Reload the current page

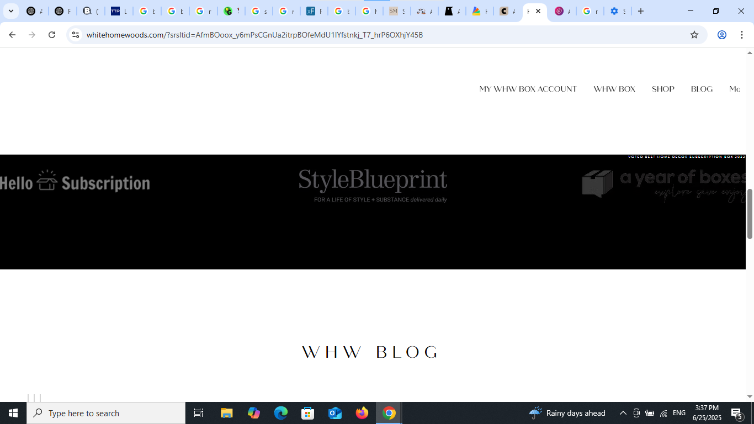click(52, 35)
